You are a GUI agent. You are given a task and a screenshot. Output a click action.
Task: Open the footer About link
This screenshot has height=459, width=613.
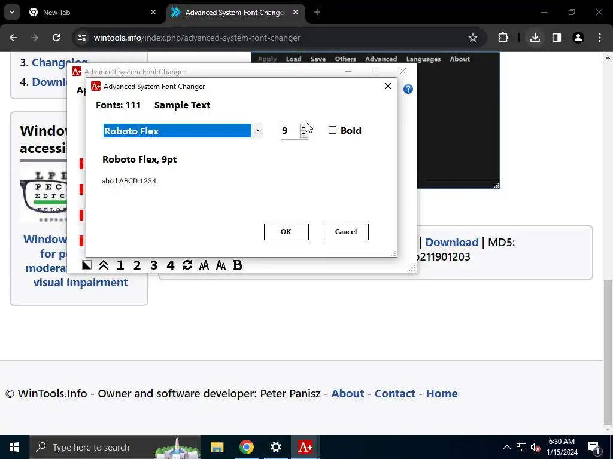[348, 393]
